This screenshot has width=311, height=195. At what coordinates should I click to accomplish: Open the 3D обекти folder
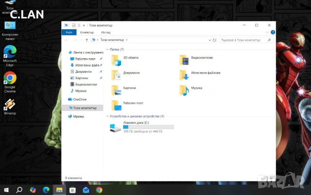tap(117, 59)
